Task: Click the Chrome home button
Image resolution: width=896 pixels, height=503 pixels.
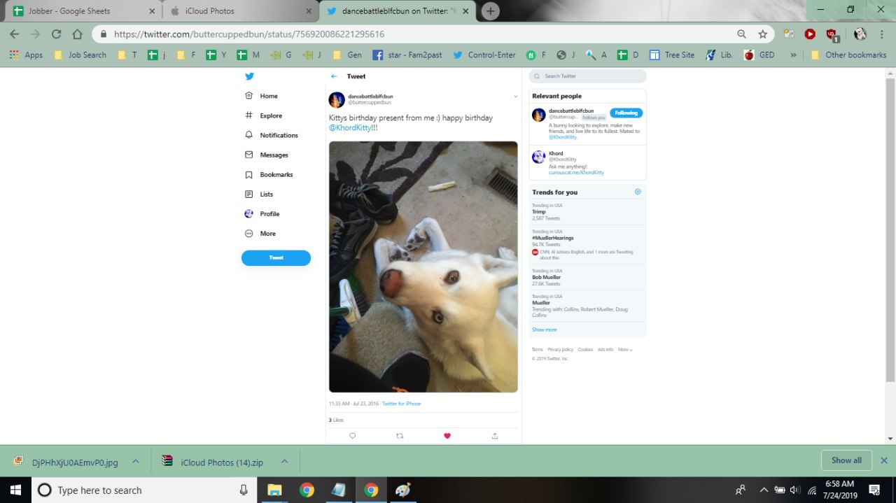Action: [77, 34]
